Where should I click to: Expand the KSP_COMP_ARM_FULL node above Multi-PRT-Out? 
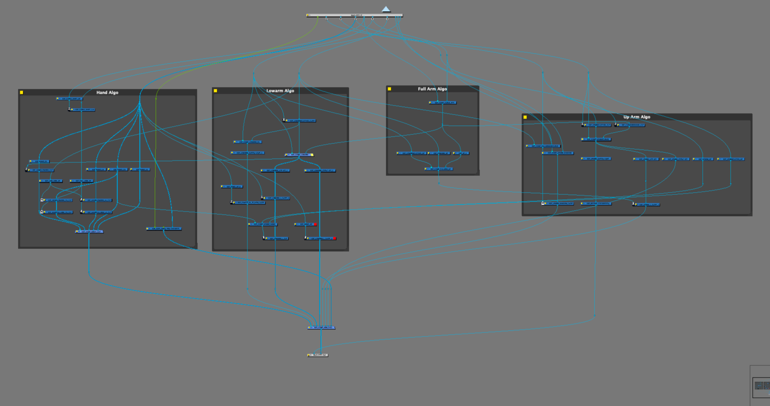tap(312, 328)
